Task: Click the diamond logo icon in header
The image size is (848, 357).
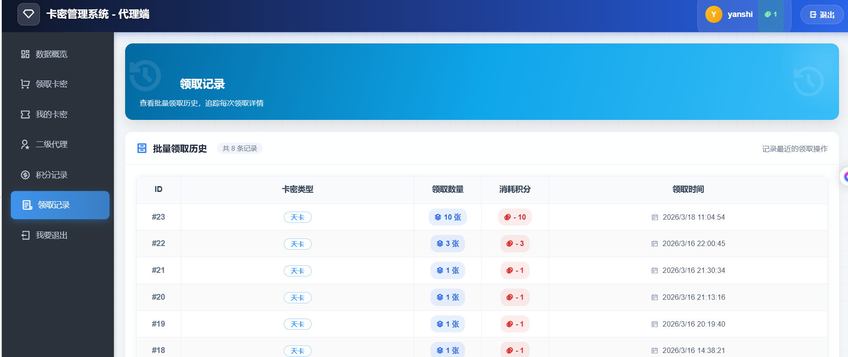Action: [x=29, y=14]
